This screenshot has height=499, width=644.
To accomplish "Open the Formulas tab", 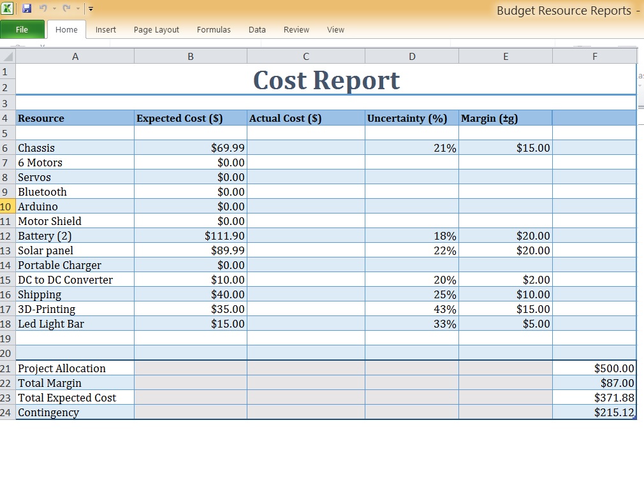I will coord(214,29).
